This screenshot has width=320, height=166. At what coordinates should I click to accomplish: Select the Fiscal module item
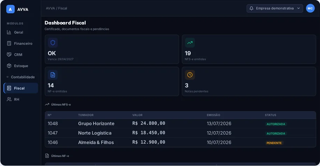click(x=21, y=88)
